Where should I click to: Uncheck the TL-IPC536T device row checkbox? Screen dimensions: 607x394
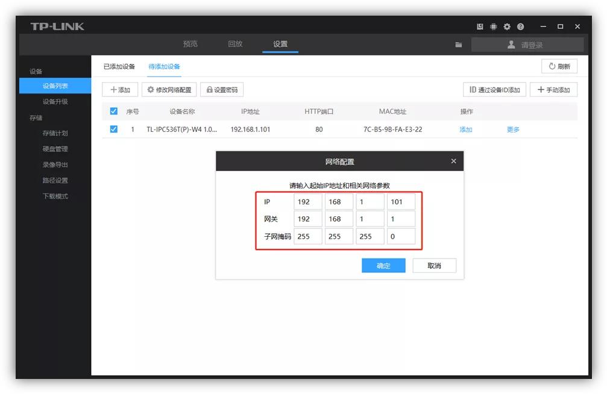coord(112,129)
